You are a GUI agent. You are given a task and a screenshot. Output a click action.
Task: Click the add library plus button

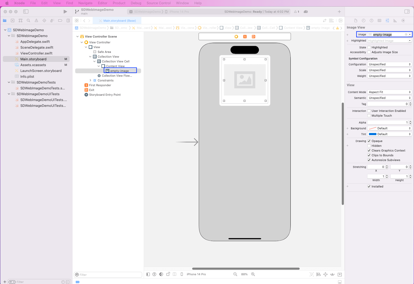(339, 12)
